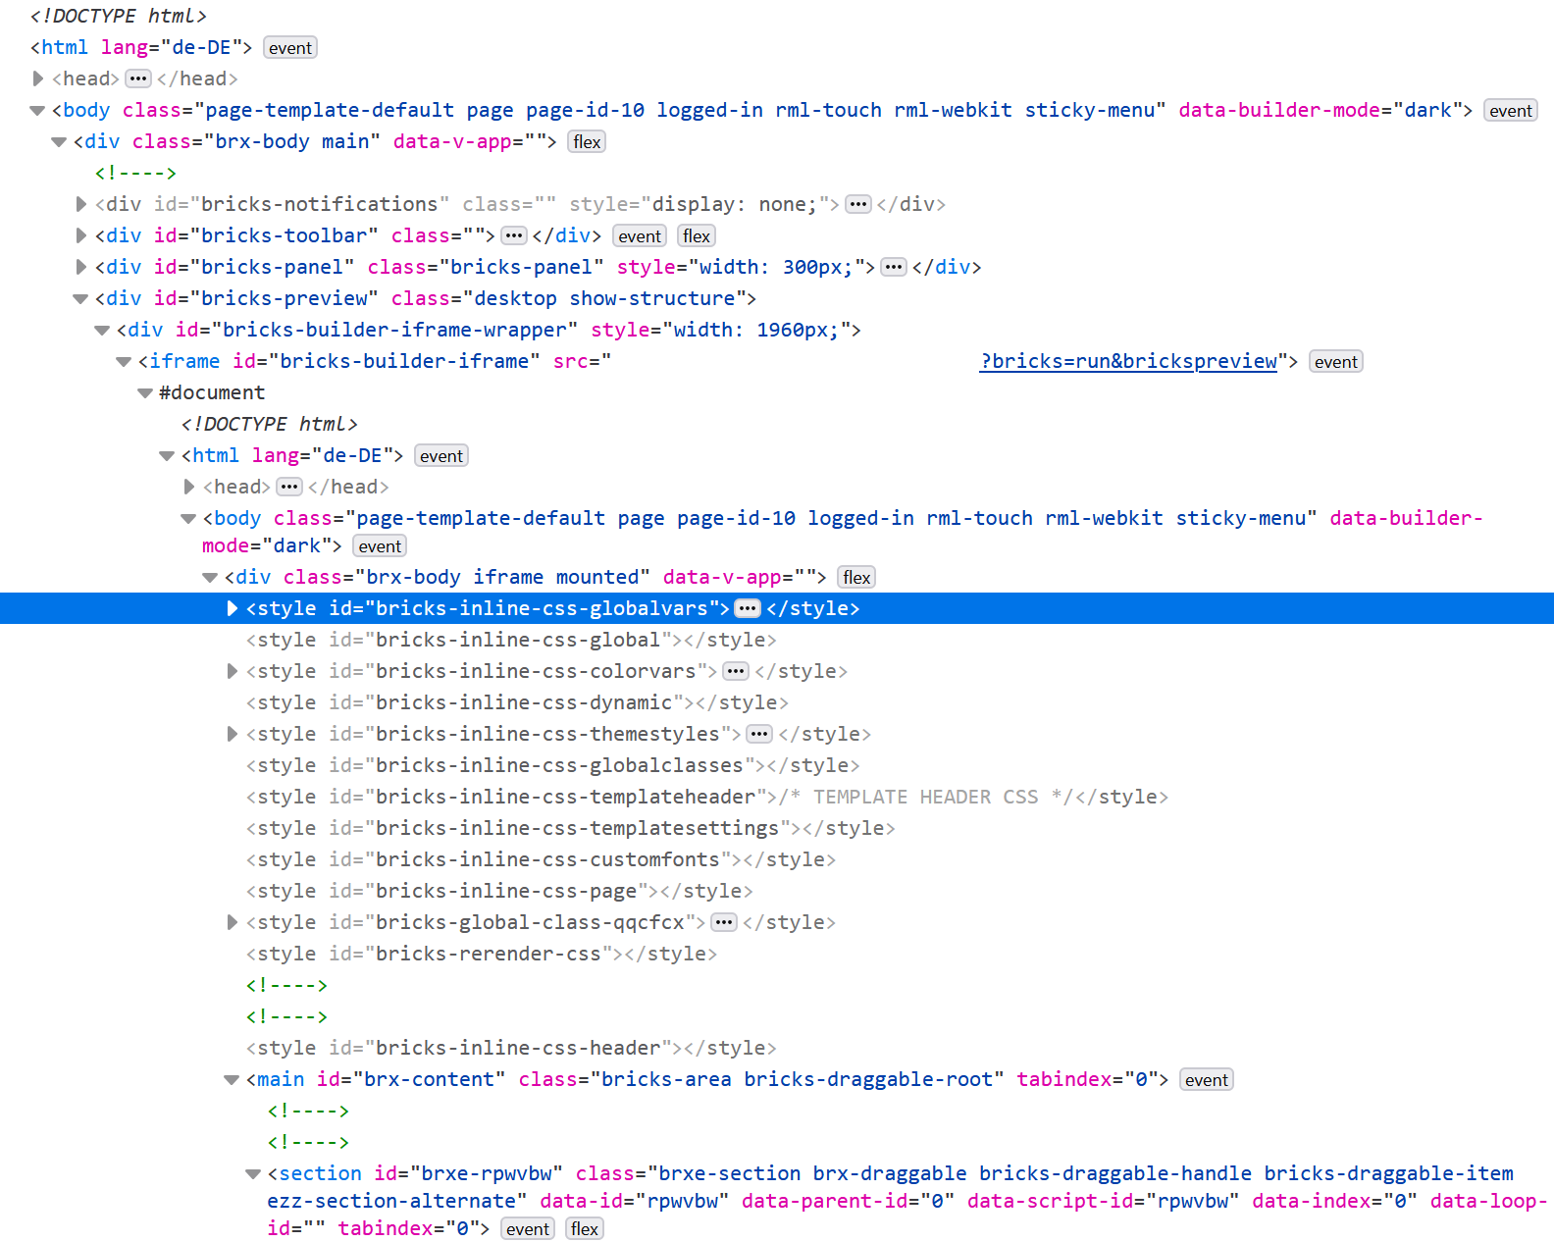
Task: Select the bricks-inline-css-customfonts style row
Action: 777,859
